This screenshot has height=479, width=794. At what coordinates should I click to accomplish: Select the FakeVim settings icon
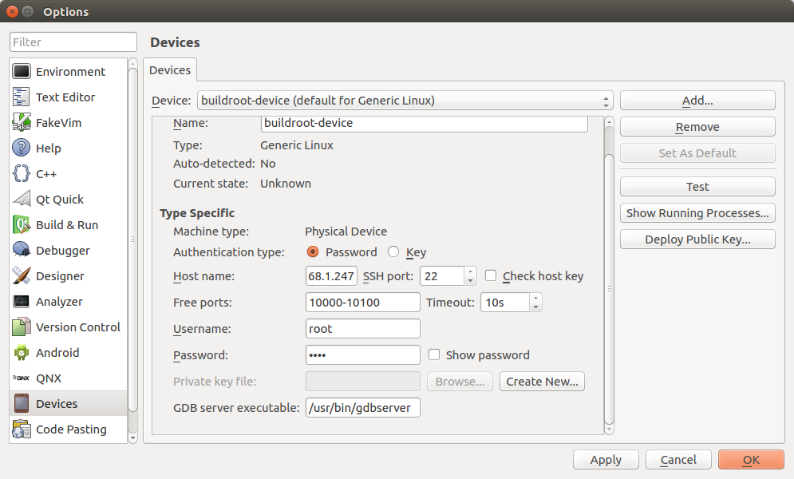22,122
